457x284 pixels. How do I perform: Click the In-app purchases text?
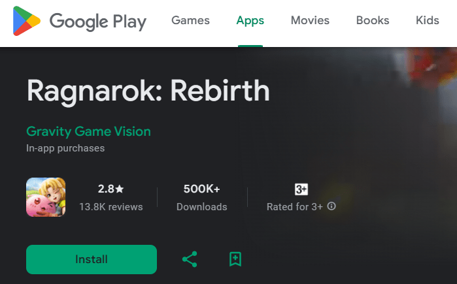click(x=65, y=148)
